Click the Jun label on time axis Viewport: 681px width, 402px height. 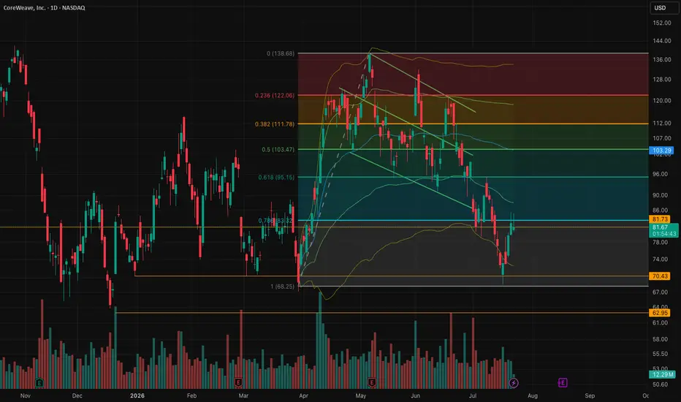[x=416, y=396]
